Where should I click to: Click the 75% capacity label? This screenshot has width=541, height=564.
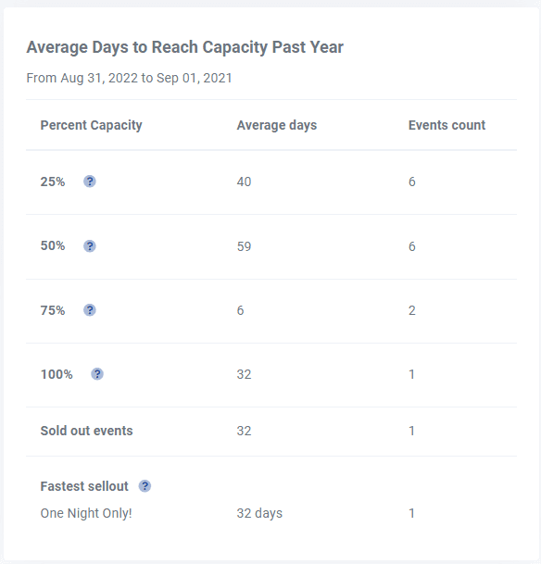click(x=53, y=310)
